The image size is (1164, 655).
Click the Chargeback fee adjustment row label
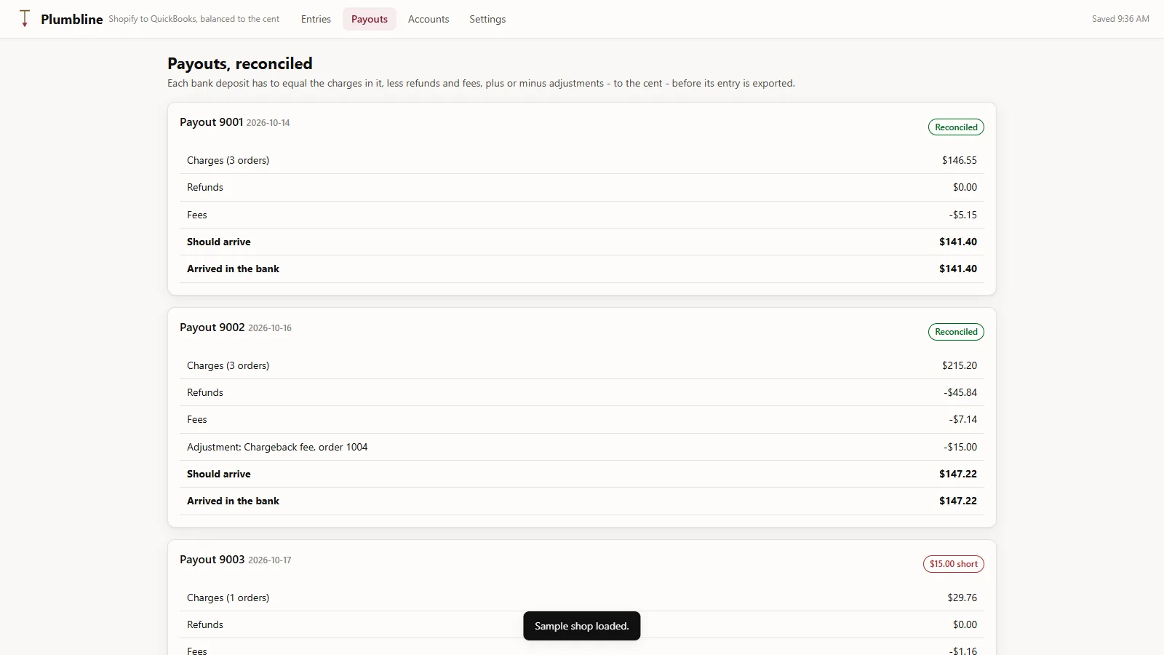pos(277,447)
